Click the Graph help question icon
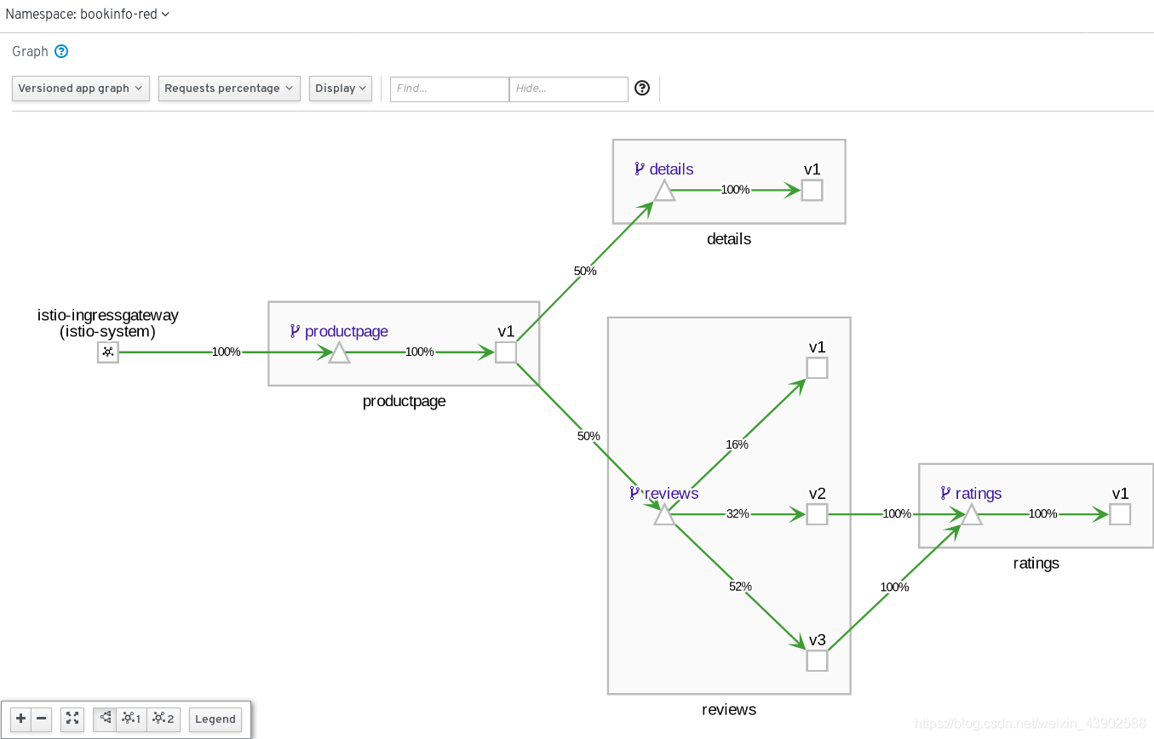The image size is (1154, 739). pos(61,51)
